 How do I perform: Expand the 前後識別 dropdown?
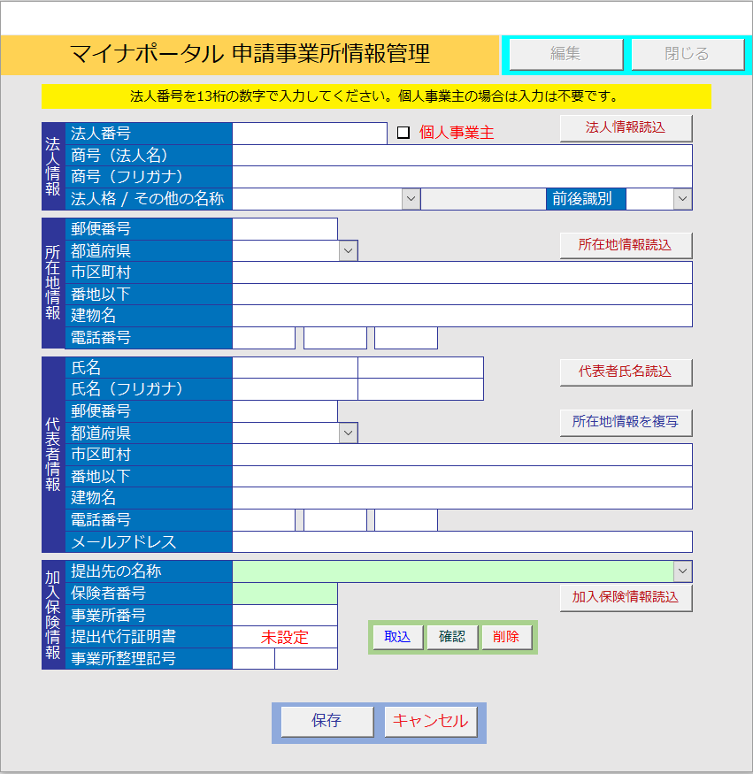coord(682,199)
